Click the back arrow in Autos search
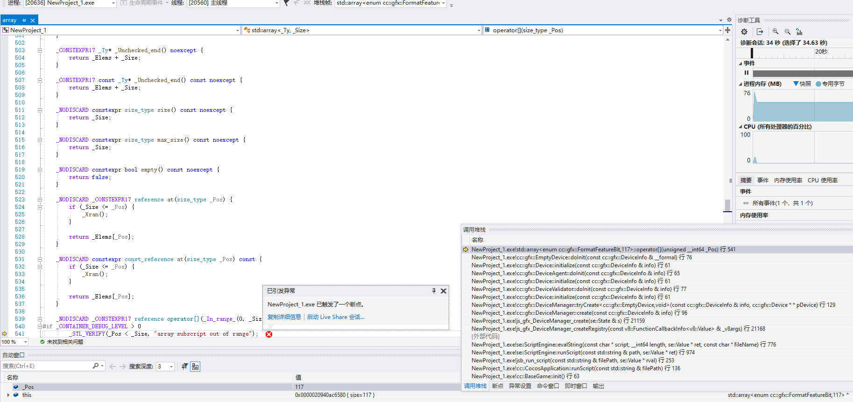 (x=113, y=367)
